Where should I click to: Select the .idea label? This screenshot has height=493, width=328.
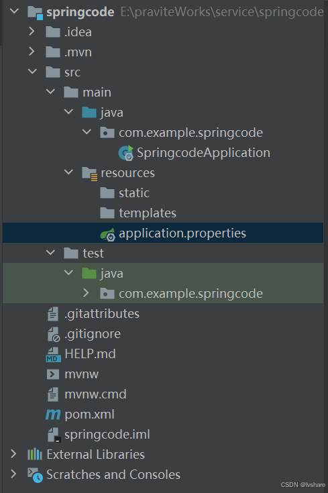tap(78, 32)
